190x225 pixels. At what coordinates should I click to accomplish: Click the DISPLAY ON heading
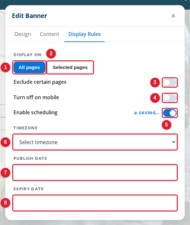pos(27,55)
